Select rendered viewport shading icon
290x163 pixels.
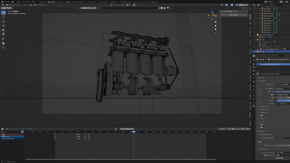(247, 5)
